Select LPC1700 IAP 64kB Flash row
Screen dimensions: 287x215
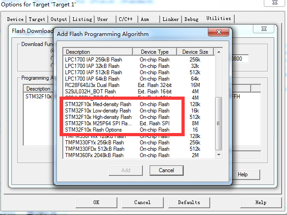(139, 79)
